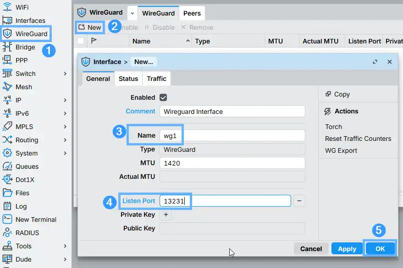This screenshot has height=268, width=403.
Task: Open the PPP sidebar icon
Action: 7,60
